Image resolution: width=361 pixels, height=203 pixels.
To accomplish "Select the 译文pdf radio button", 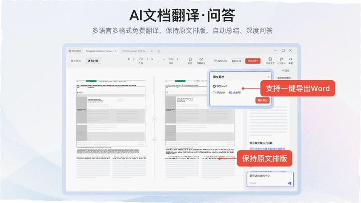I will 214,92.
